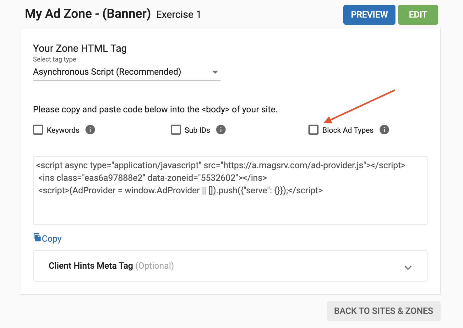Click the Copy link text
Viewport: 463px width, 328px height.
point(52,239)
